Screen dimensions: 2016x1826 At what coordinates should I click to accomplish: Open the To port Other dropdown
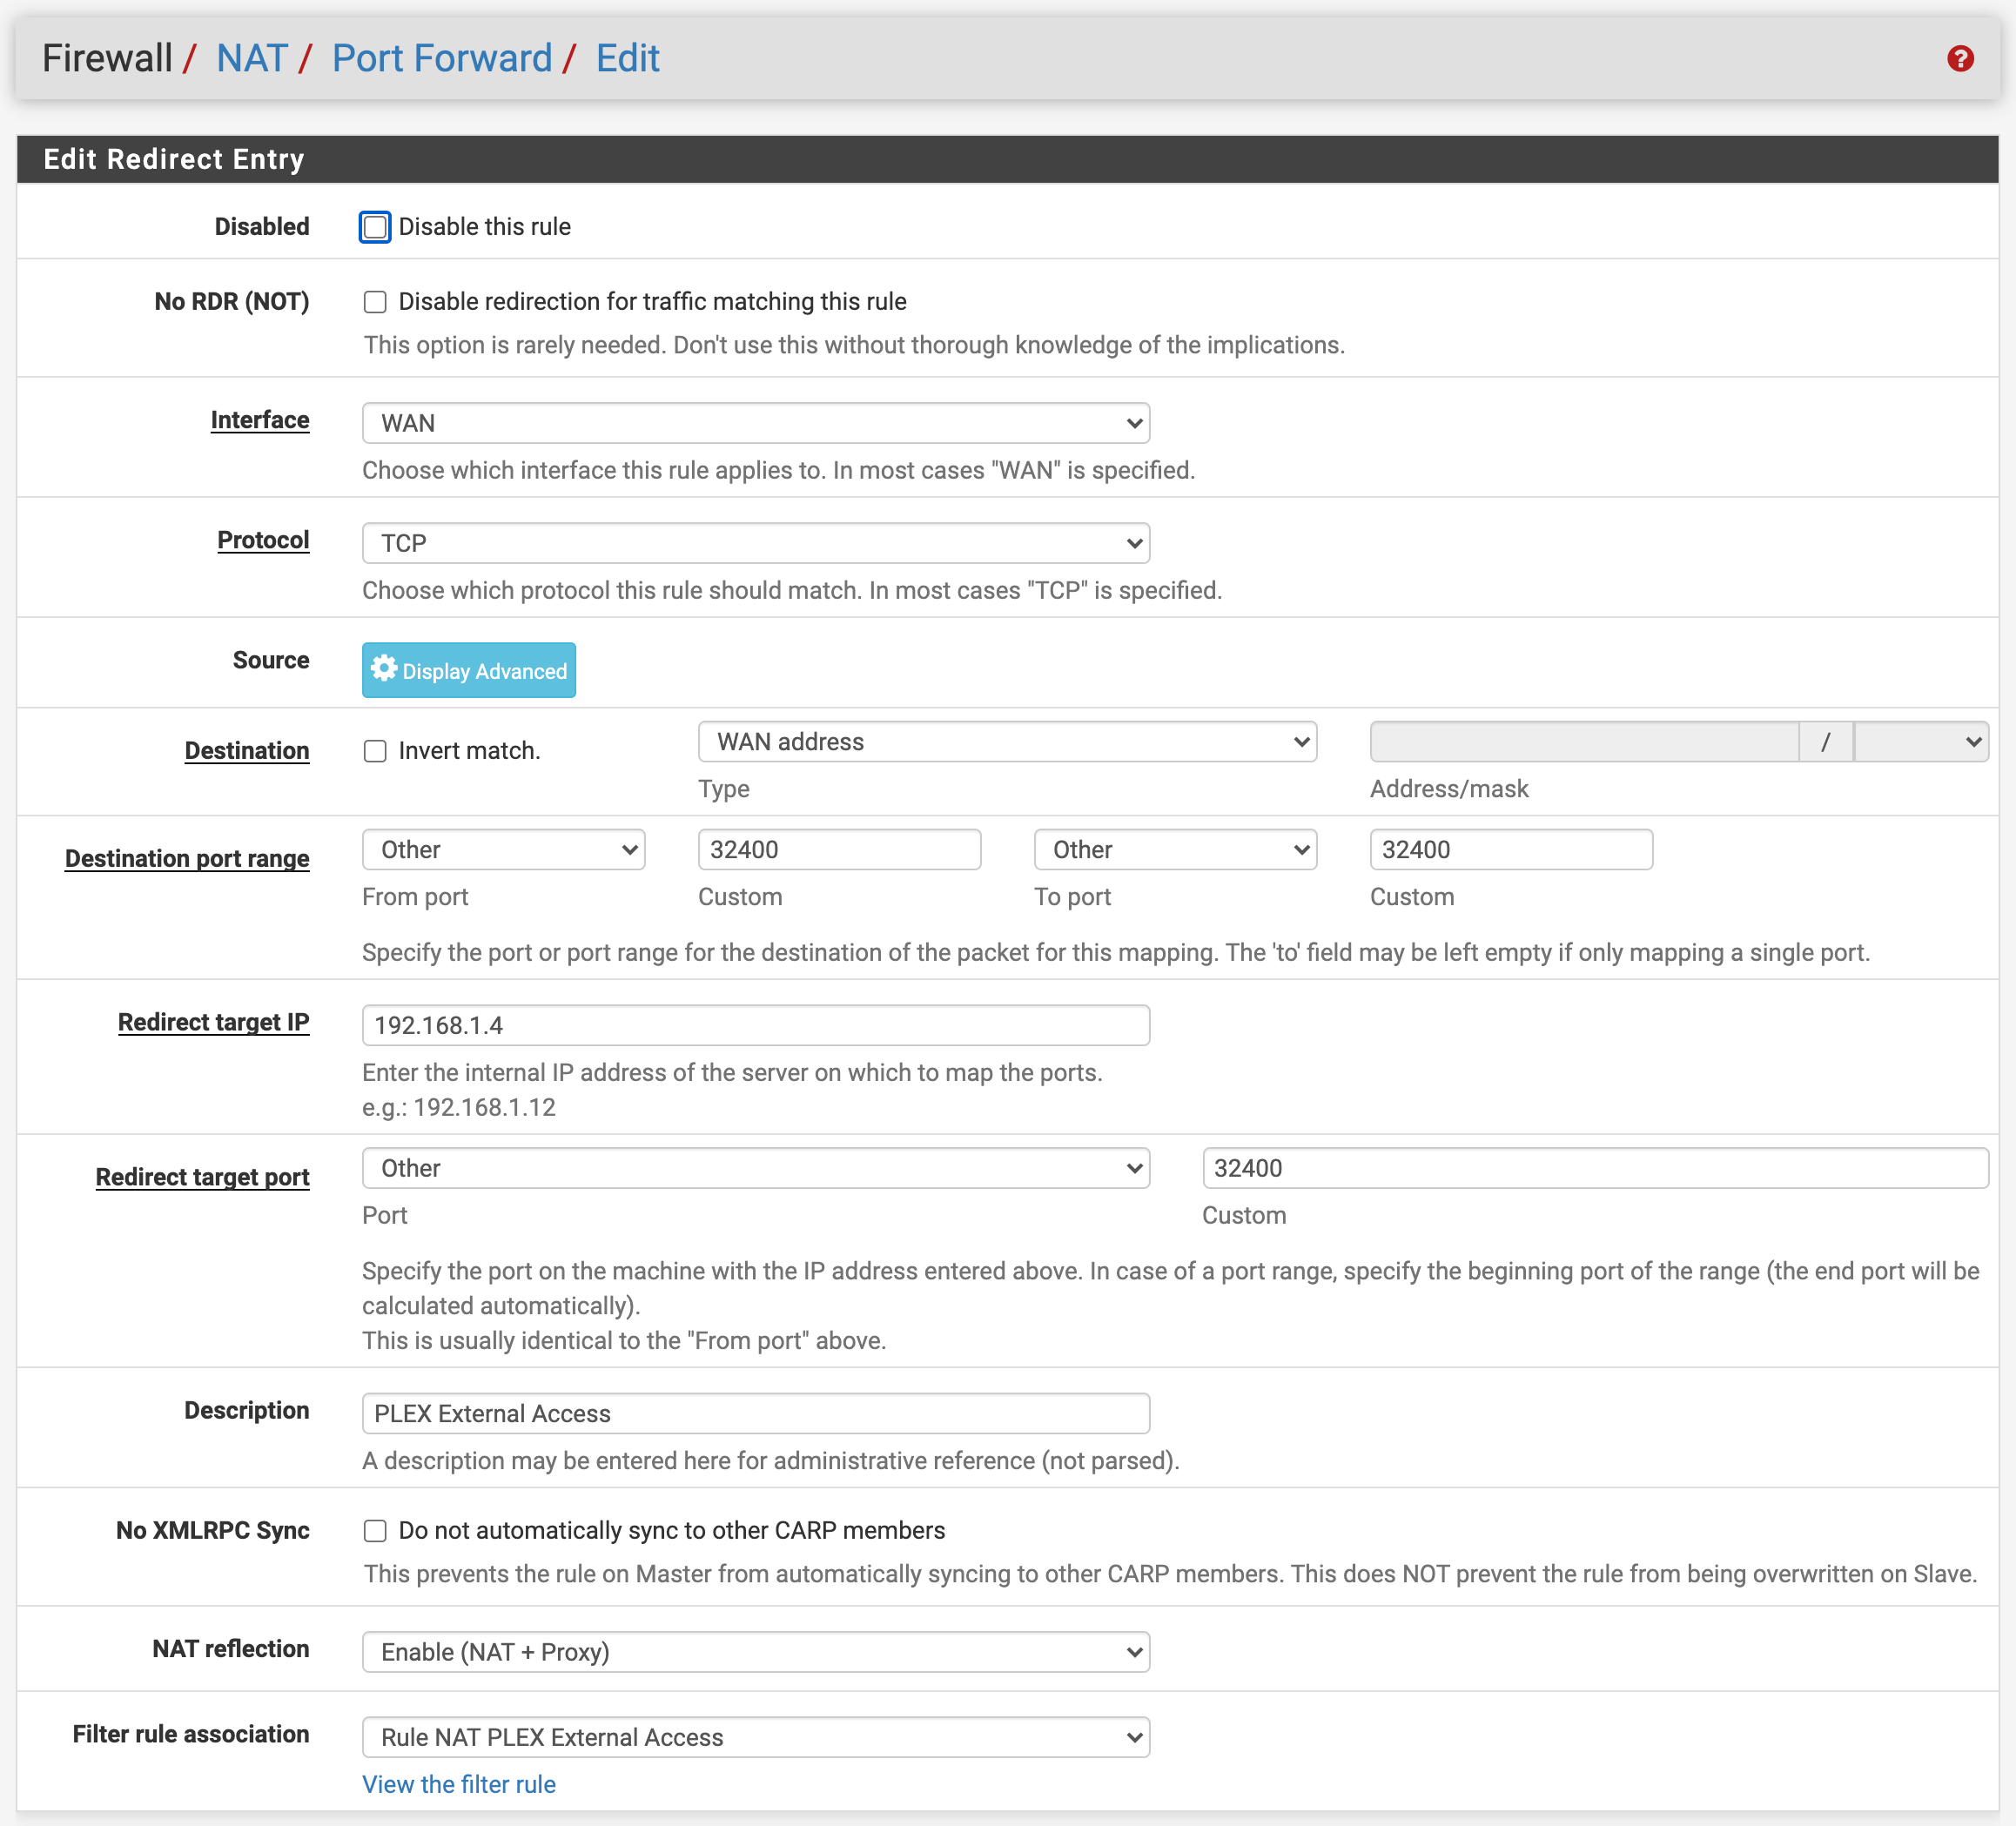(1174, 850)
